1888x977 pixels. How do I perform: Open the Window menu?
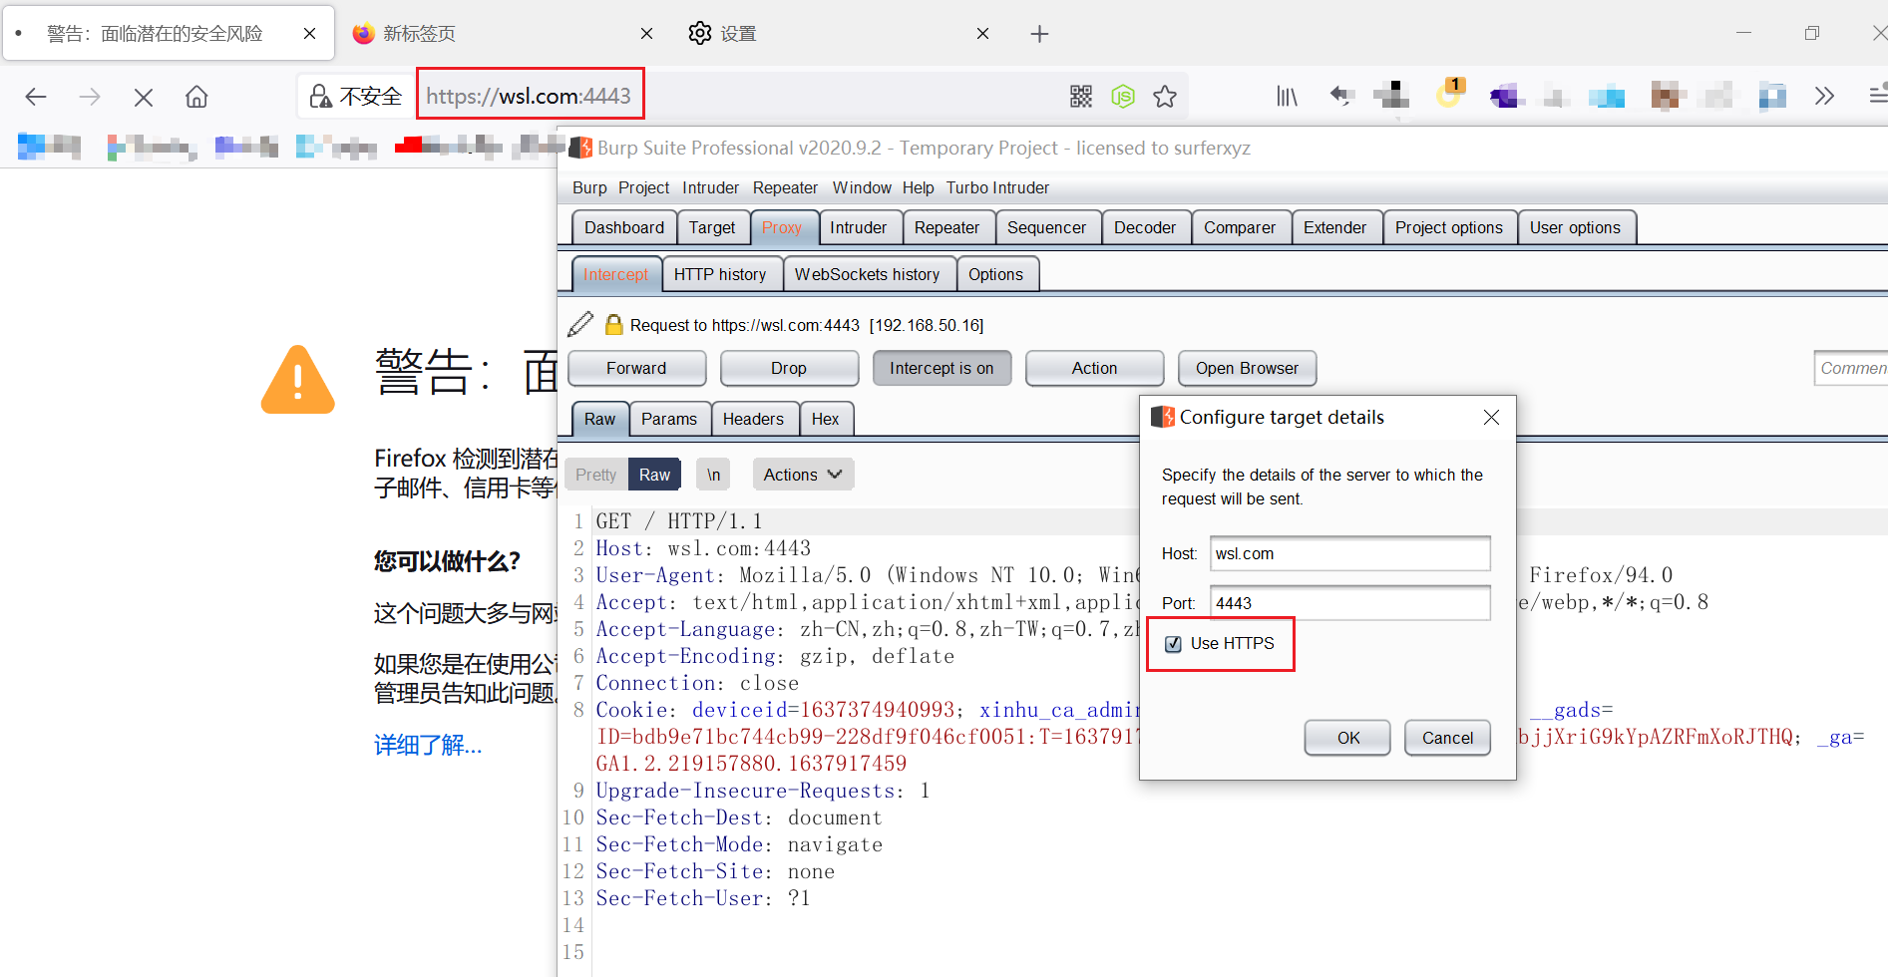pos(862,187)
